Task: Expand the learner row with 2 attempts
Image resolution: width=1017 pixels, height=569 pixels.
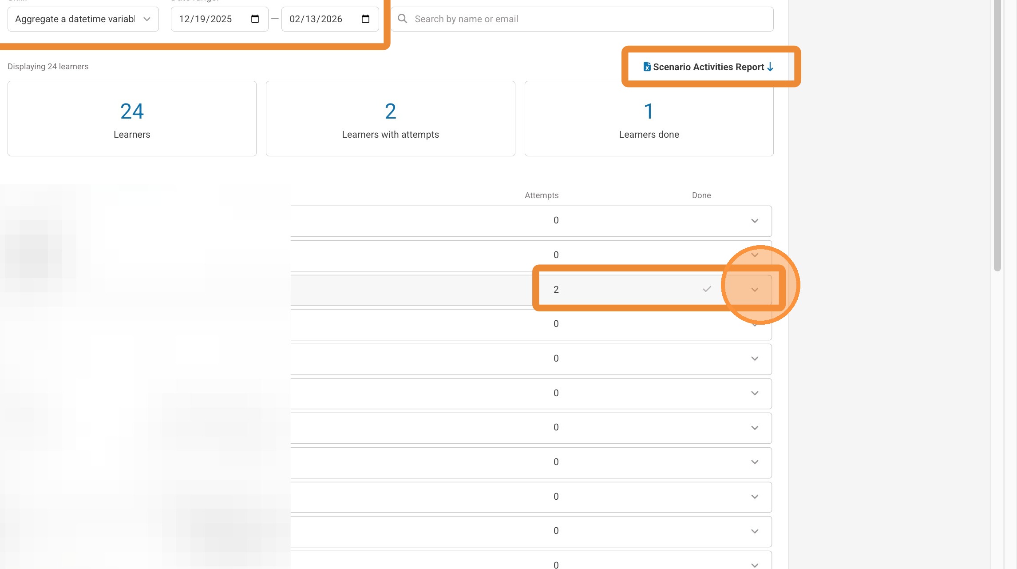Action: point(754,290)
